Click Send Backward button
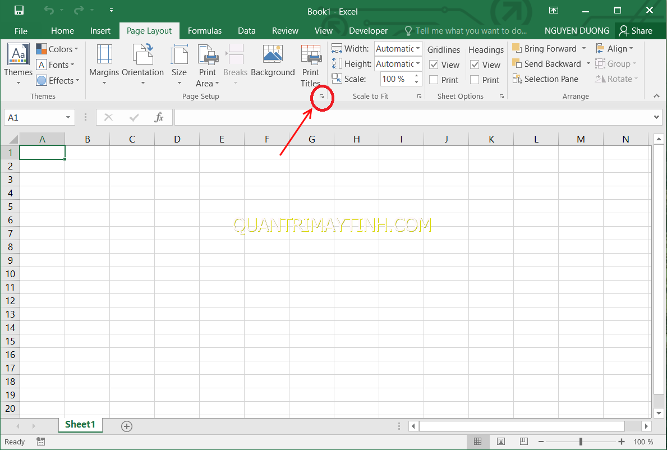The width and height of the screenshot is (667, 450). click(547, 64)
